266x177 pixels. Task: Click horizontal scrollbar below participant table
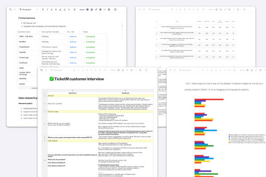[35, 88]
